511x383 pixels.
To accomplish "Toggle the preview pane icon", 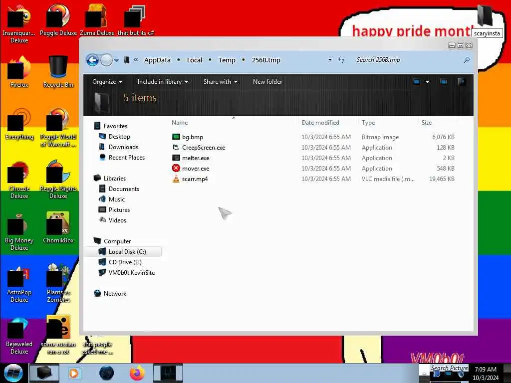I will coord(444,81).
